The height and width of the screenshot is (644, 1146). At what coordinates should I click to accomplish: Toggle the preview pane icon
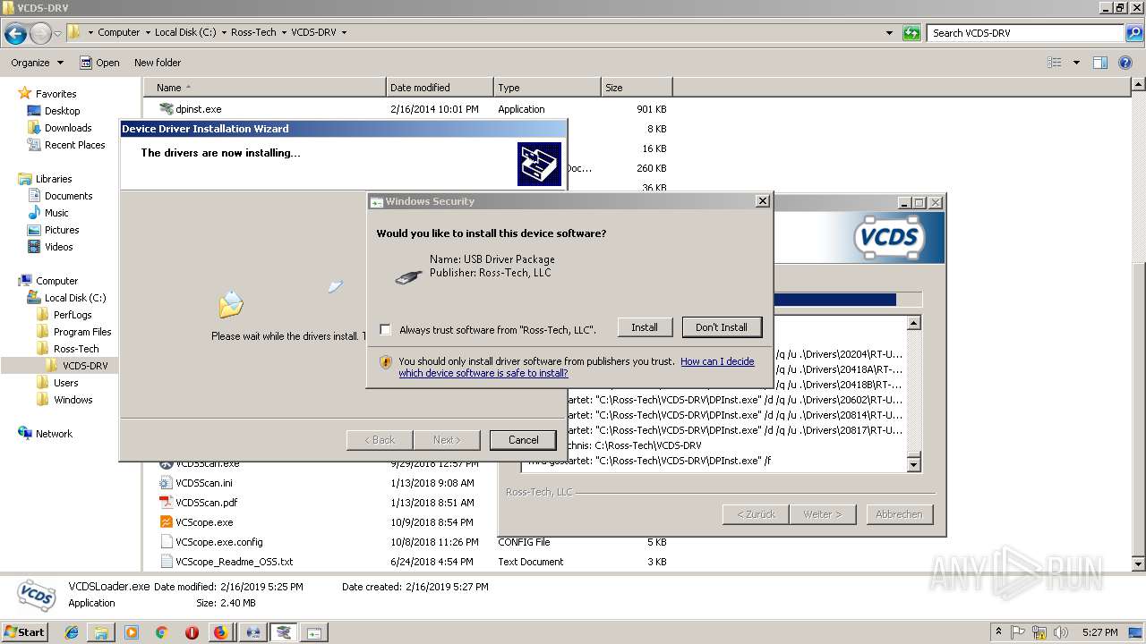coord(1100,63)
